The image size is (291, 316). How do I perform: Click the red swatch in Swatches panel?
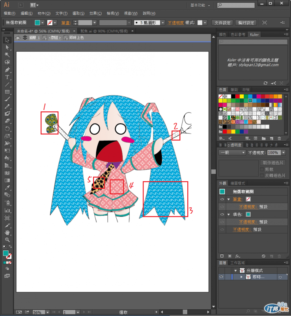point(237,96)
